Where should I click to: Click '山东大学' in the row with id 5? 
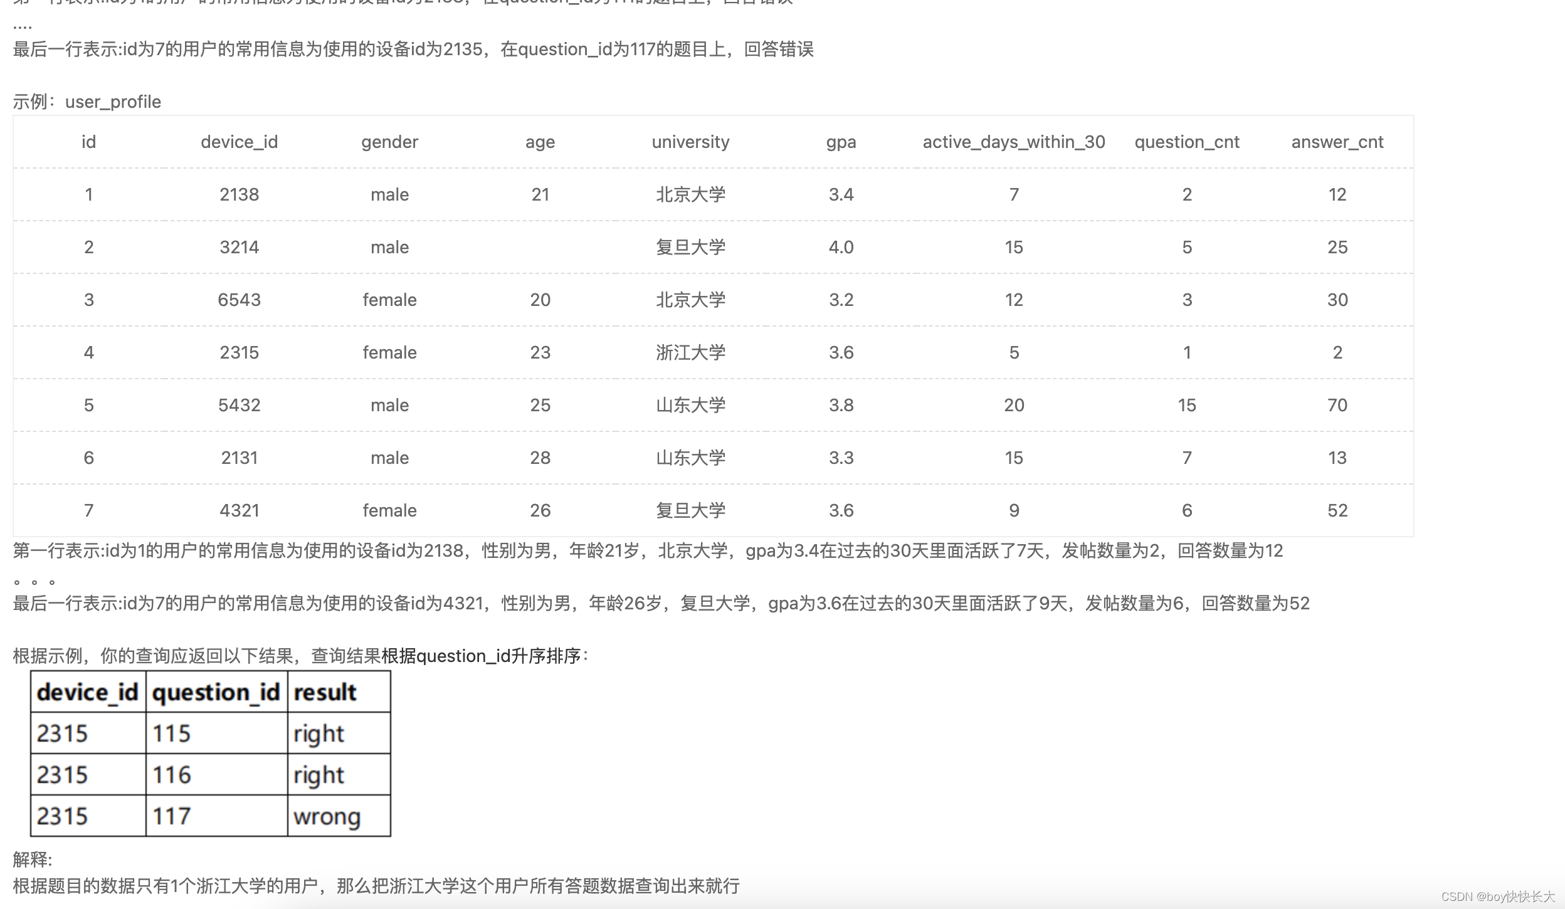[690, 405]
